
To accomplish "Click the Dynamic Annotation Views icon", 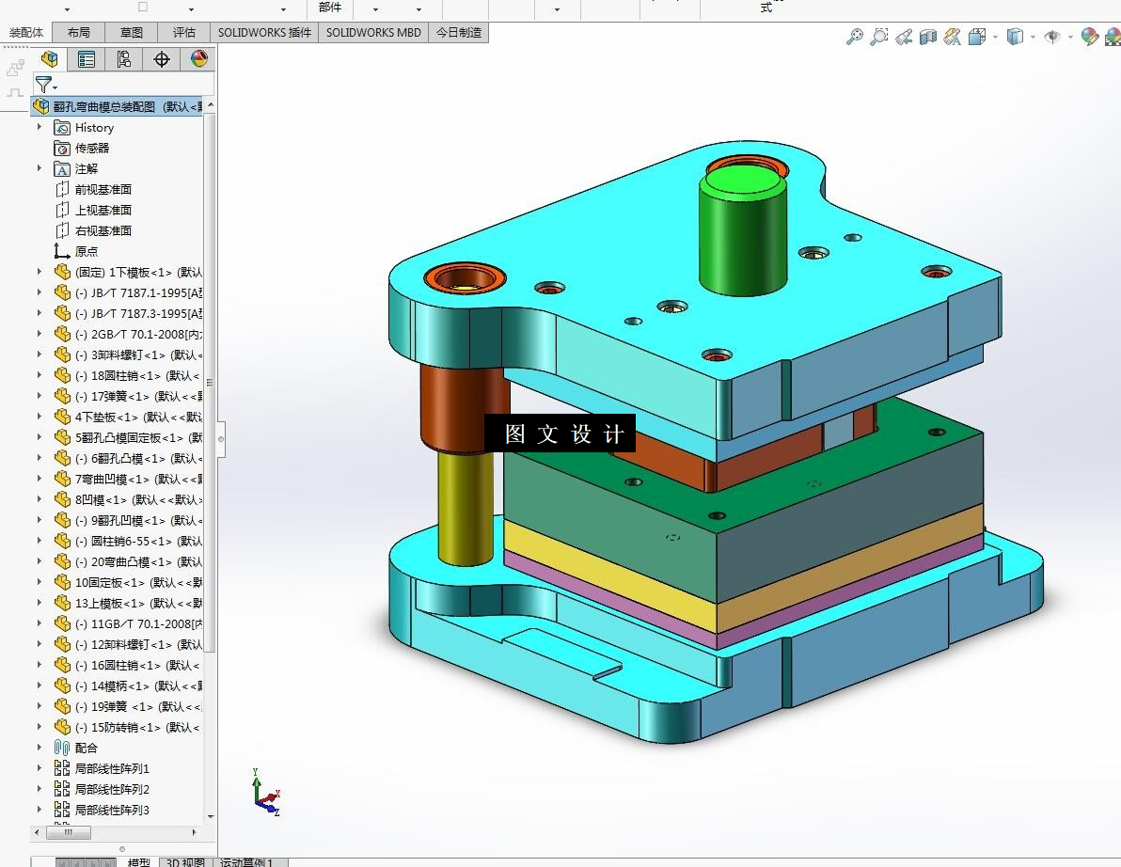I will pyautogui.click(x=953, y=37).
